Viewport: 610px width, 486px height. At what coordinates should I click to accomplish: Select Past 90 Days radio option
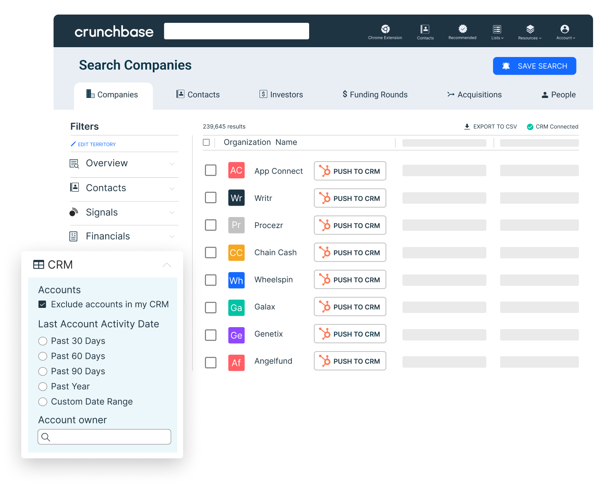[43, 371]
